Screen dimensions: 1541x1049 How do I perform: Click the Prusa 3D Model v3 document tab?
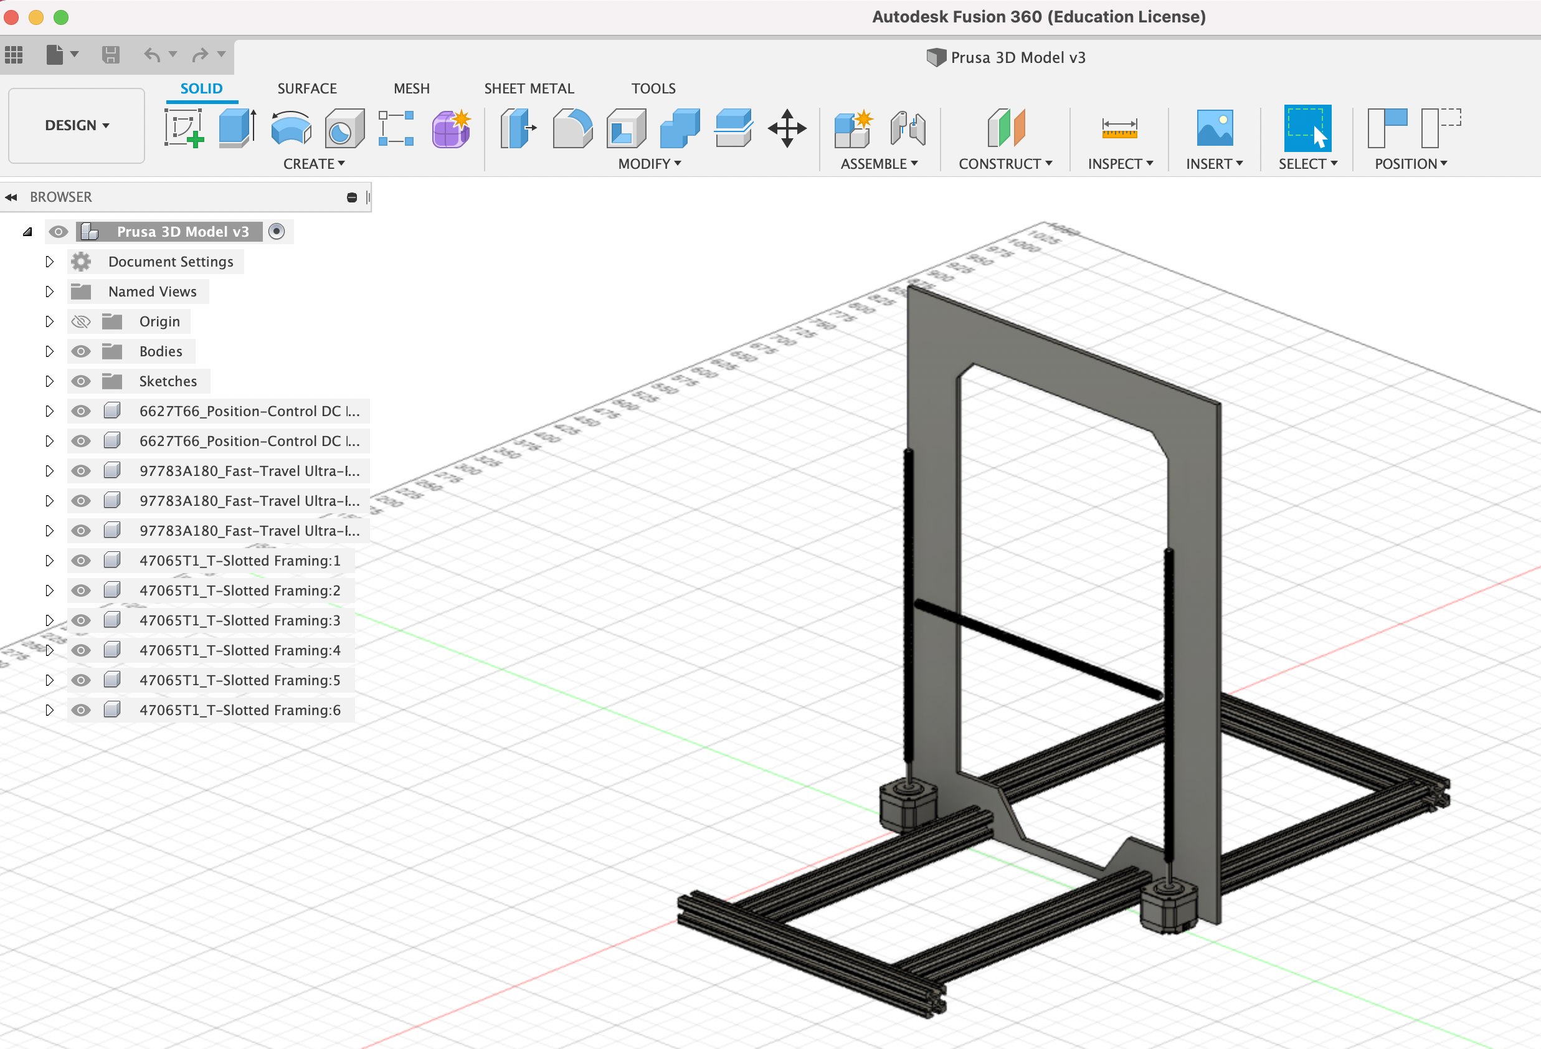pyautogui.click(x=1006, y=58)
